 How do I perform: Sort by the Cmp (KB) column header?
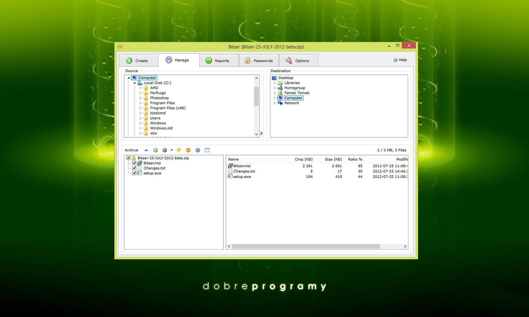click(x=299, y=159)
